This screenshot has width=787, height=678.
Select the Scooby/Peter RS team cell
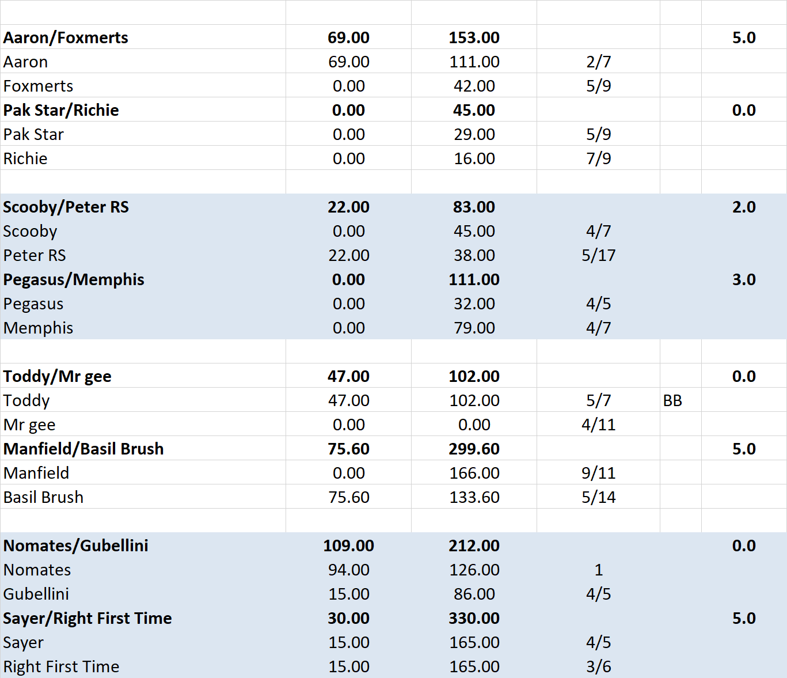66,207
